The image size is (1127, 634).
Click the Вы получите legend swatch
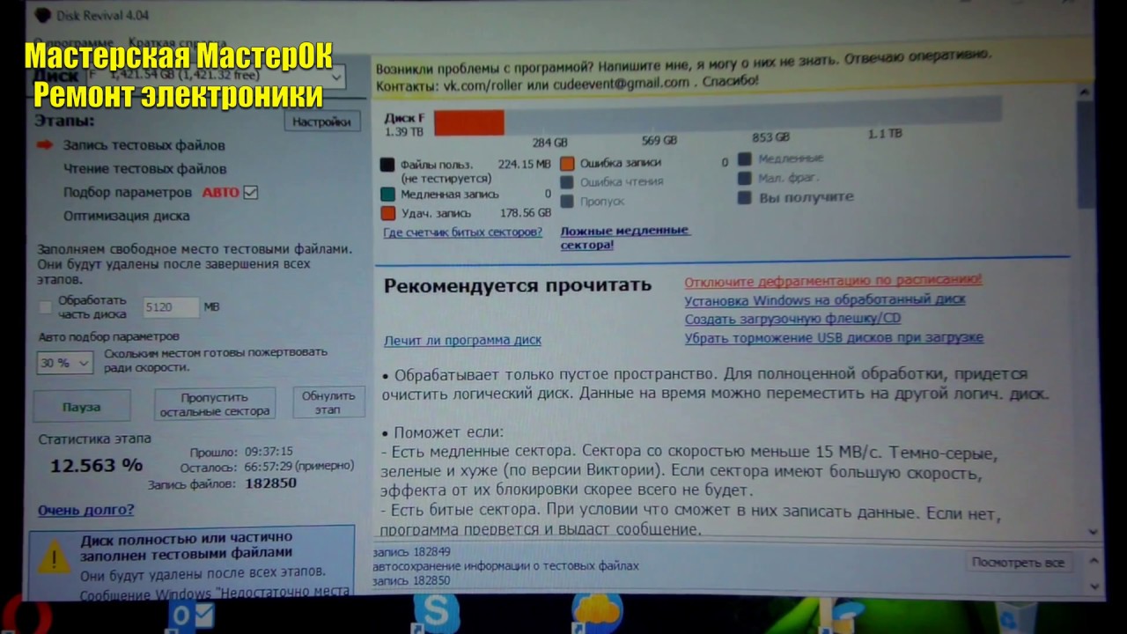(744, 198)
